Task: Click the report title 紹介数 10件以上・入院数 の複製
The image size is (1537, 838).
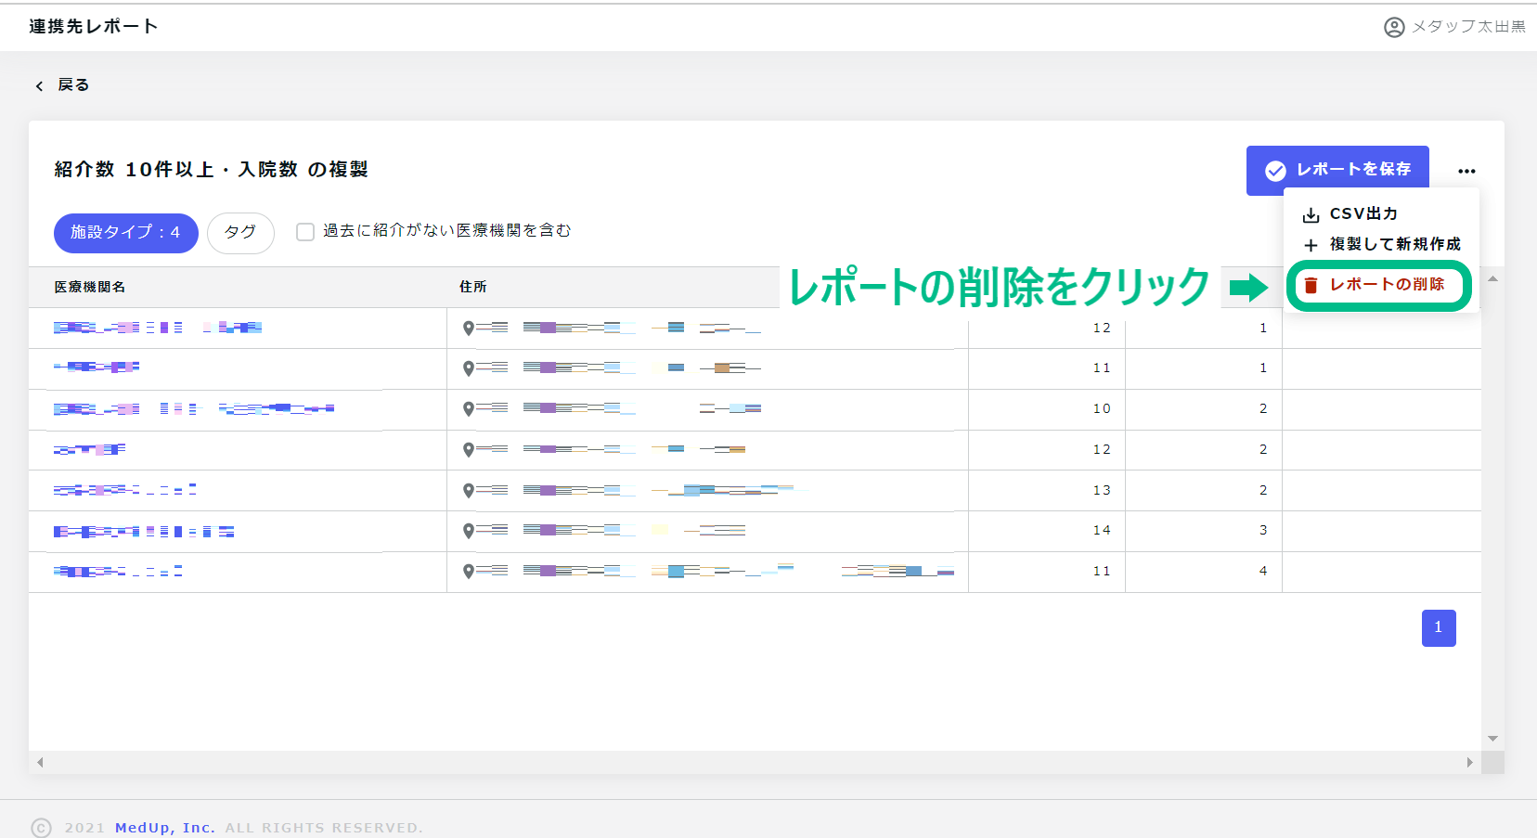Action: coord(212,169)
